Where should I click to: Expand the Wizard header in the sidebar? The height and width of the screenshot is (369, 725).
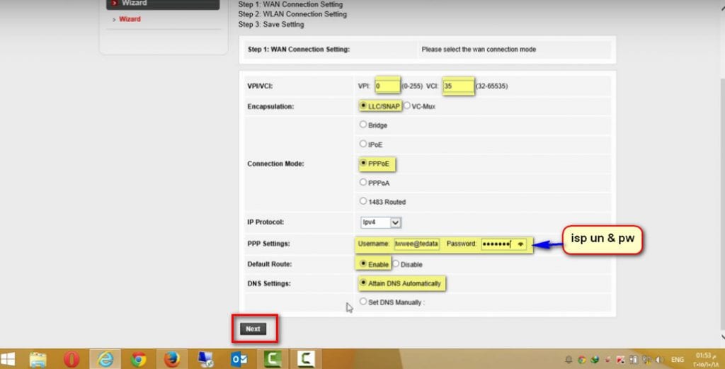(x=163, y=4)
